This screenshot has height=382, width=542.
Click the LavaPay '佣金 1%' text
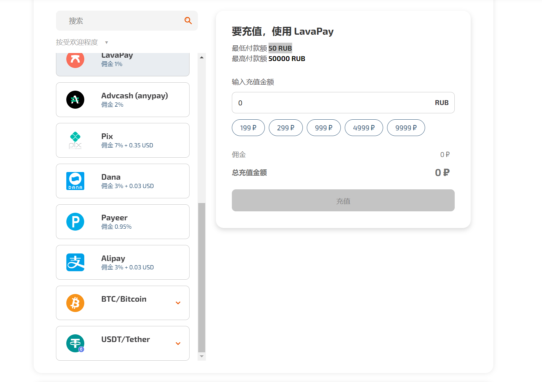coord(112,64)
